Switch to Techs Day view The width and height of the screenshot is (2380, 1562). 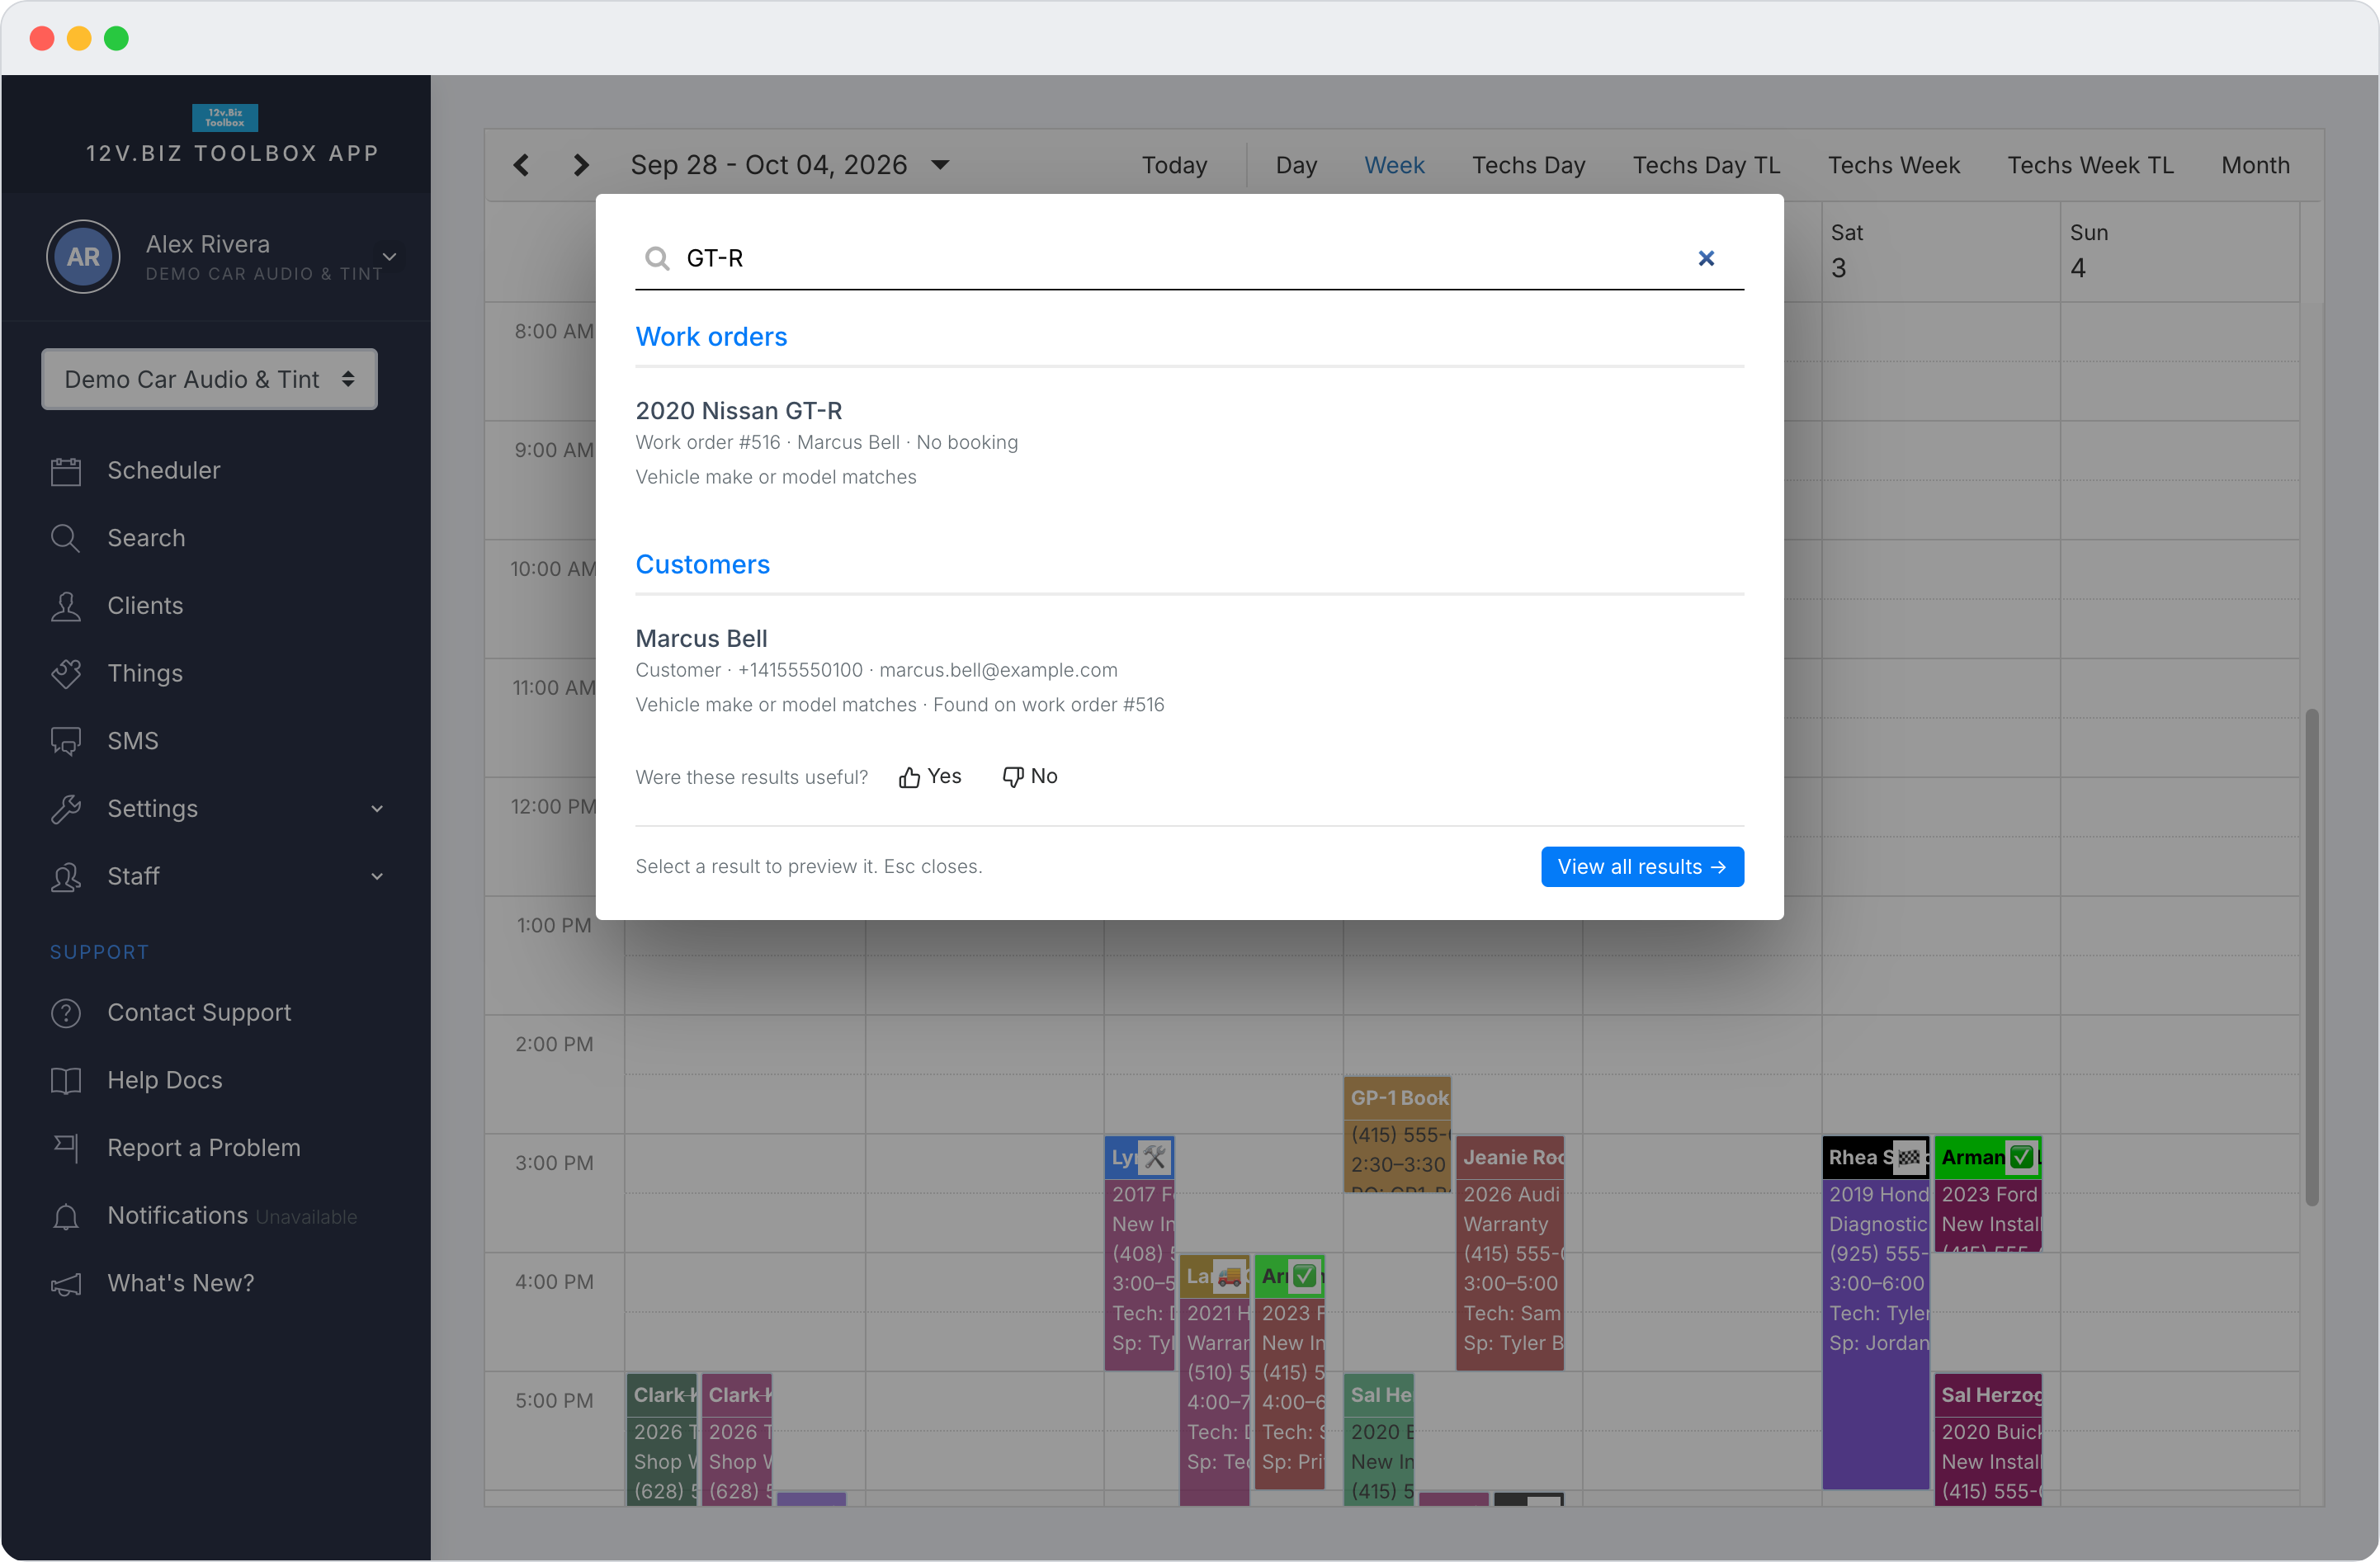click(1528, 165)
